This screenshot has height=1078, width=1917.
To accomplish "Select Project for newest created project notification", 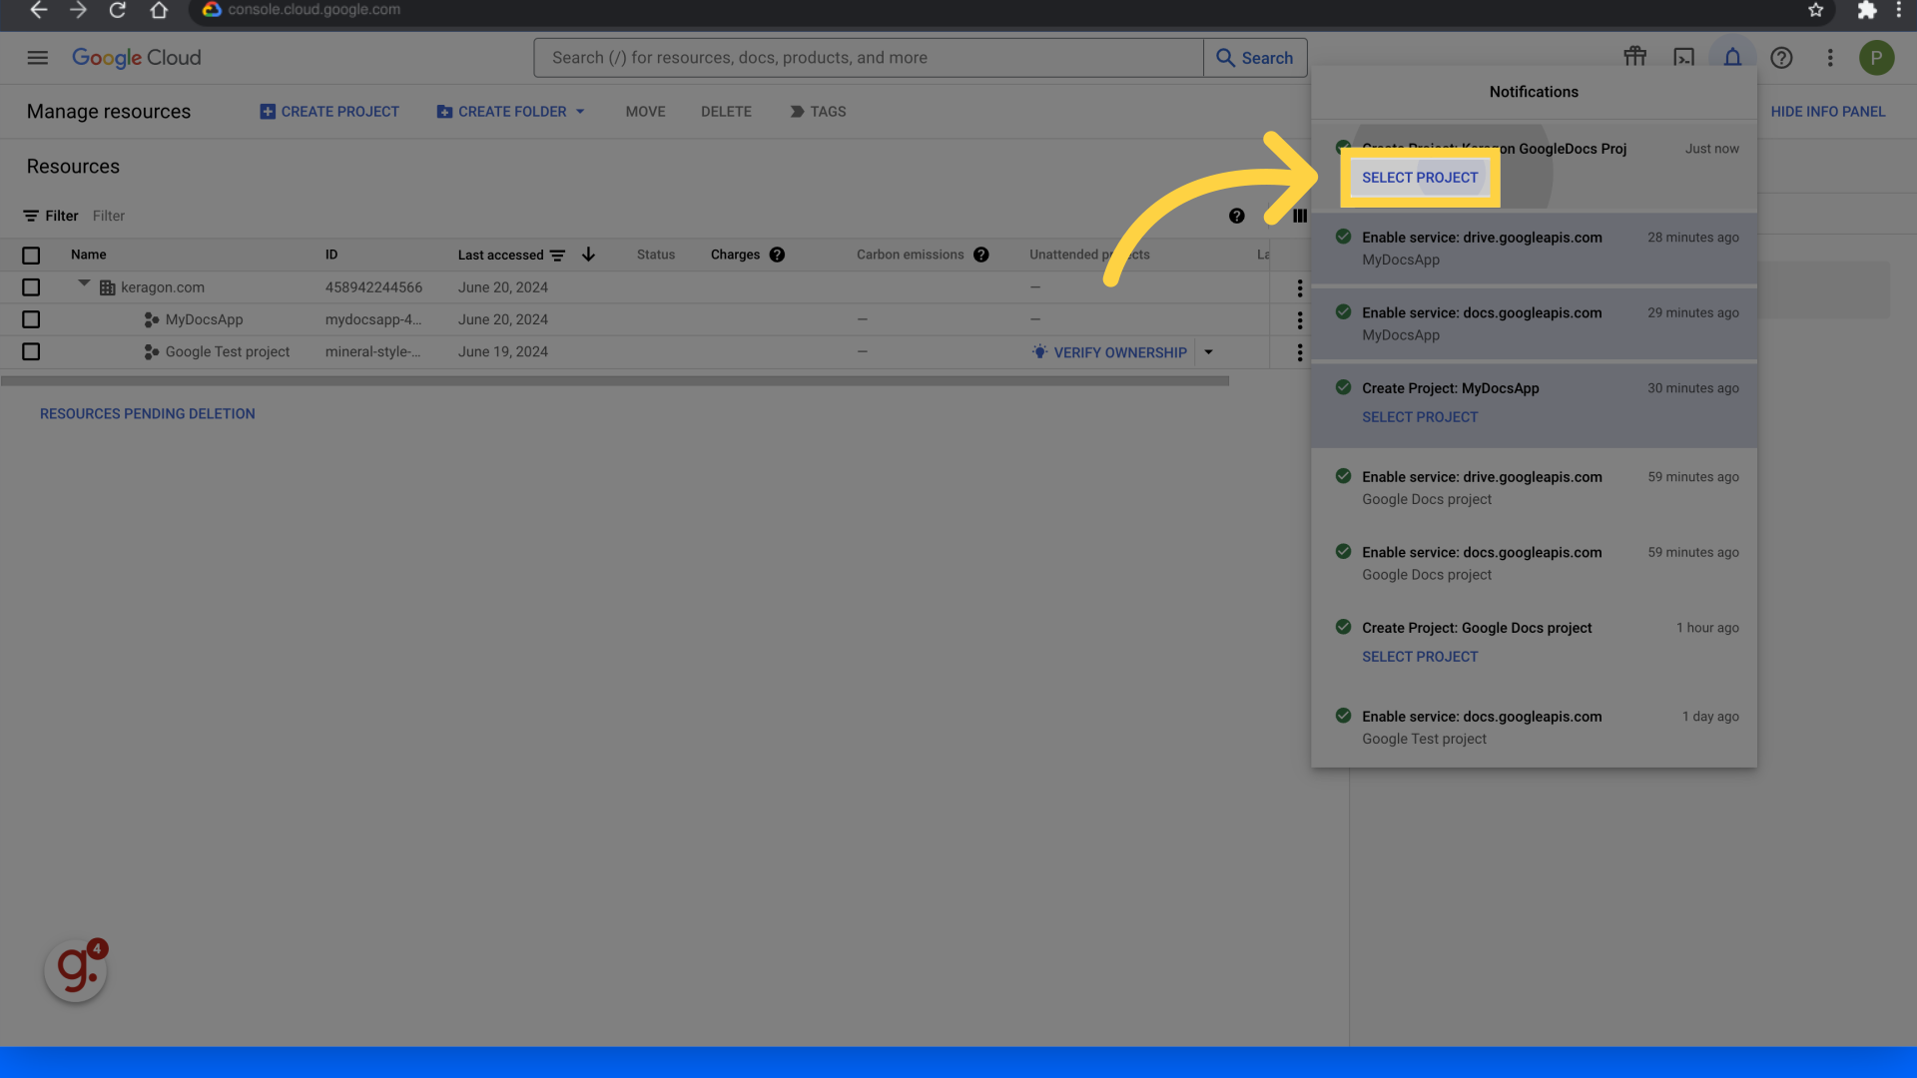I will pyautogui.click(x=1419, y=178).
